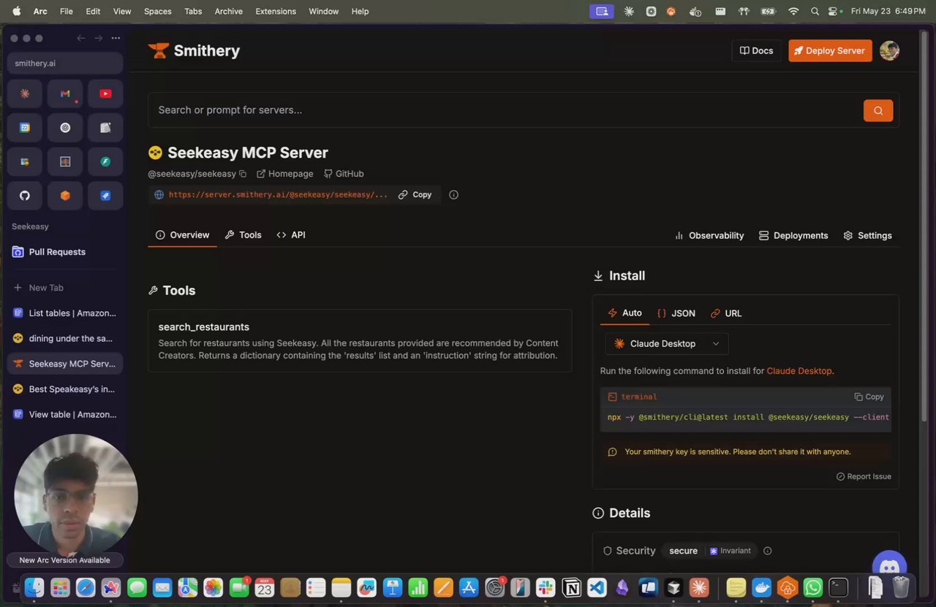
Task: Expand the Claude Desktop client dropdown
Action: coord(667,343)
